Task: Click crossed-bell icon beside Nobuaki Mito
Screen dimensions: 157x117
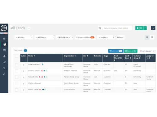Action: pos(42,77)
